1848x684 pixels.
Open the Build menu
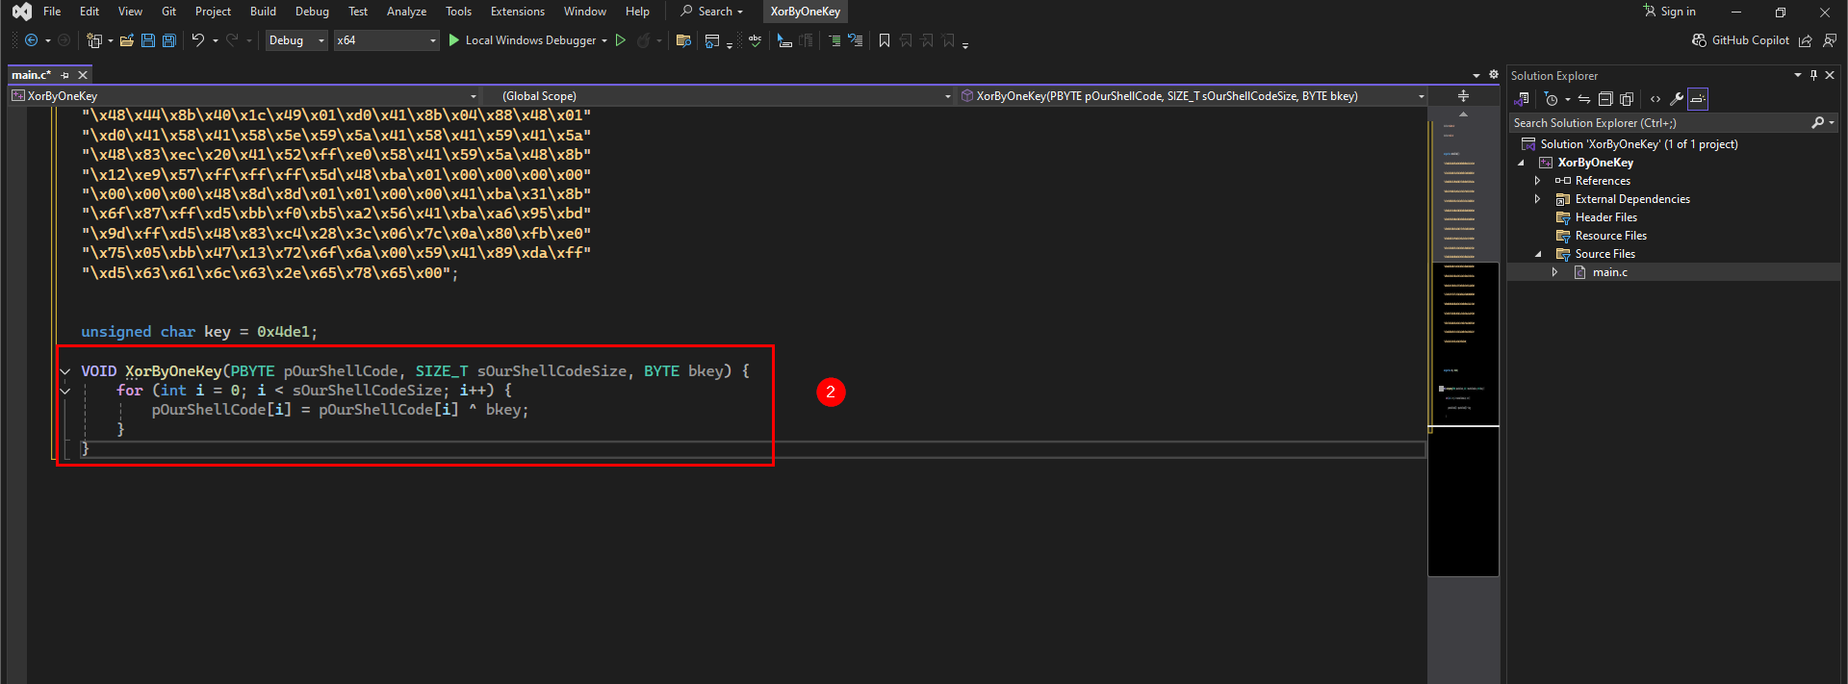coord(263,12)
